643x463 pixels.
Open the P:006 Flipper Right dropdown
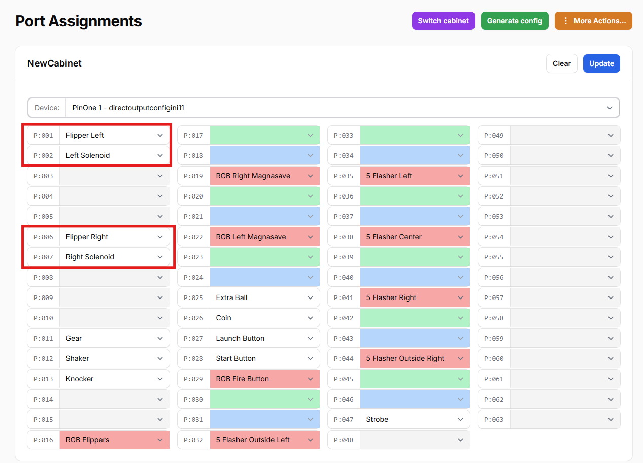tap(114, 237)
